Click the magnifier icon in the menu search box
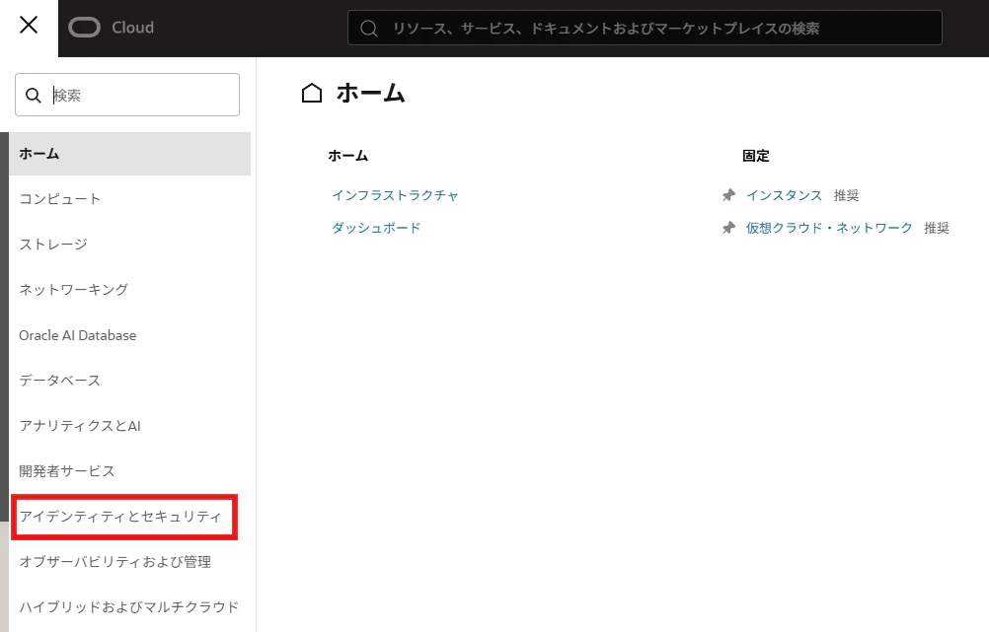Screen dimensions: 989x632 [x=33, y=96]
